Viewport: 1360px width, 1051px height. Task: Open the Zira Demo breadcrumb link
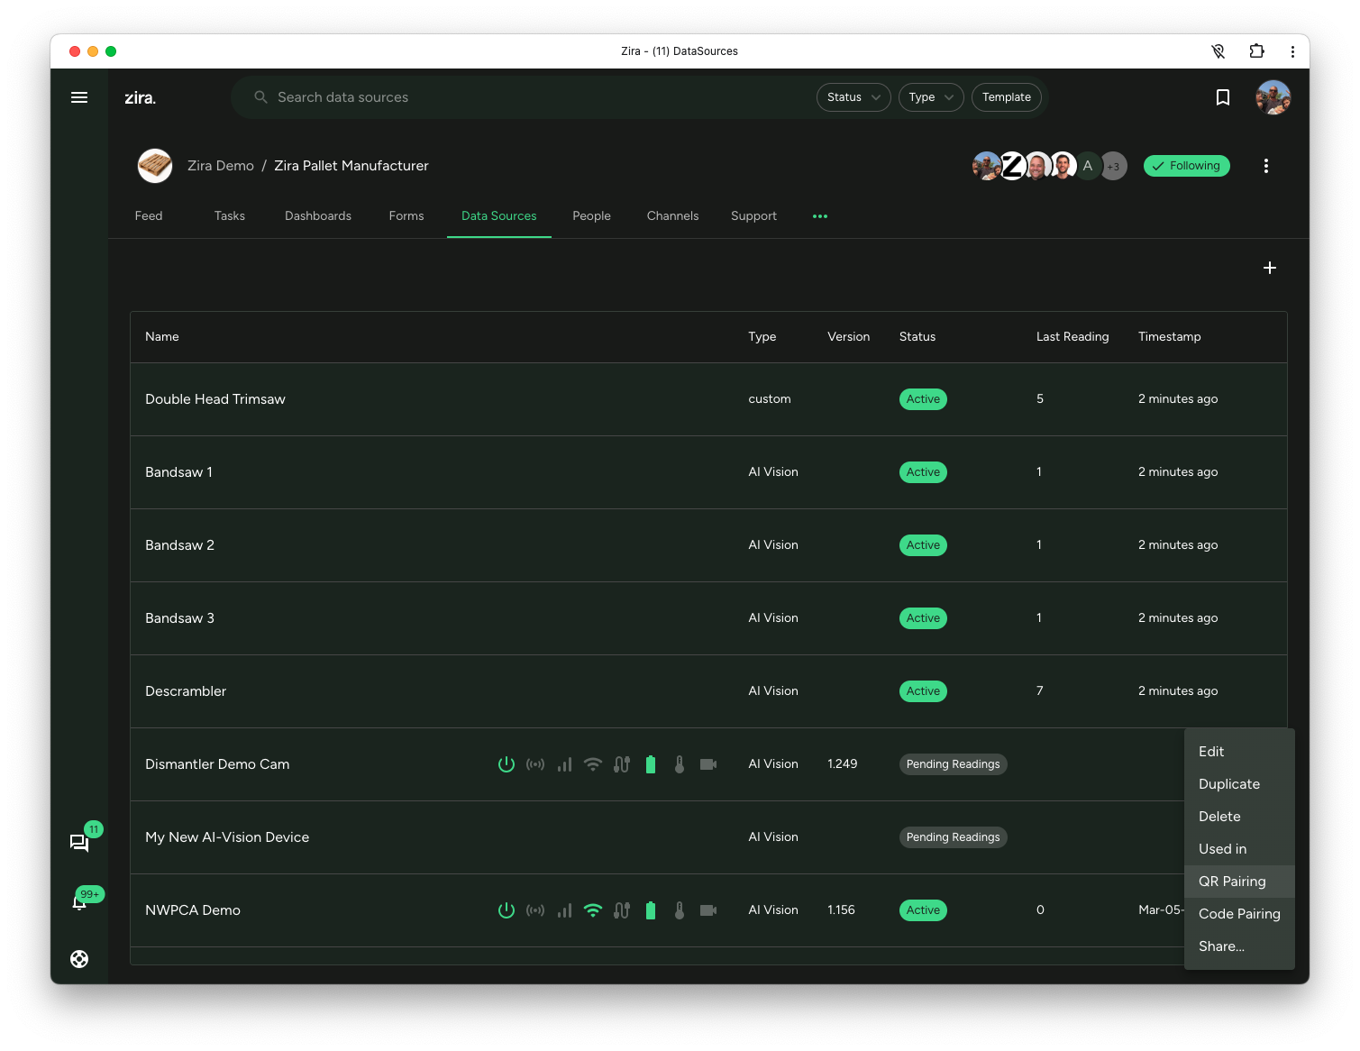pyautogui.click(x=221, y=166)
